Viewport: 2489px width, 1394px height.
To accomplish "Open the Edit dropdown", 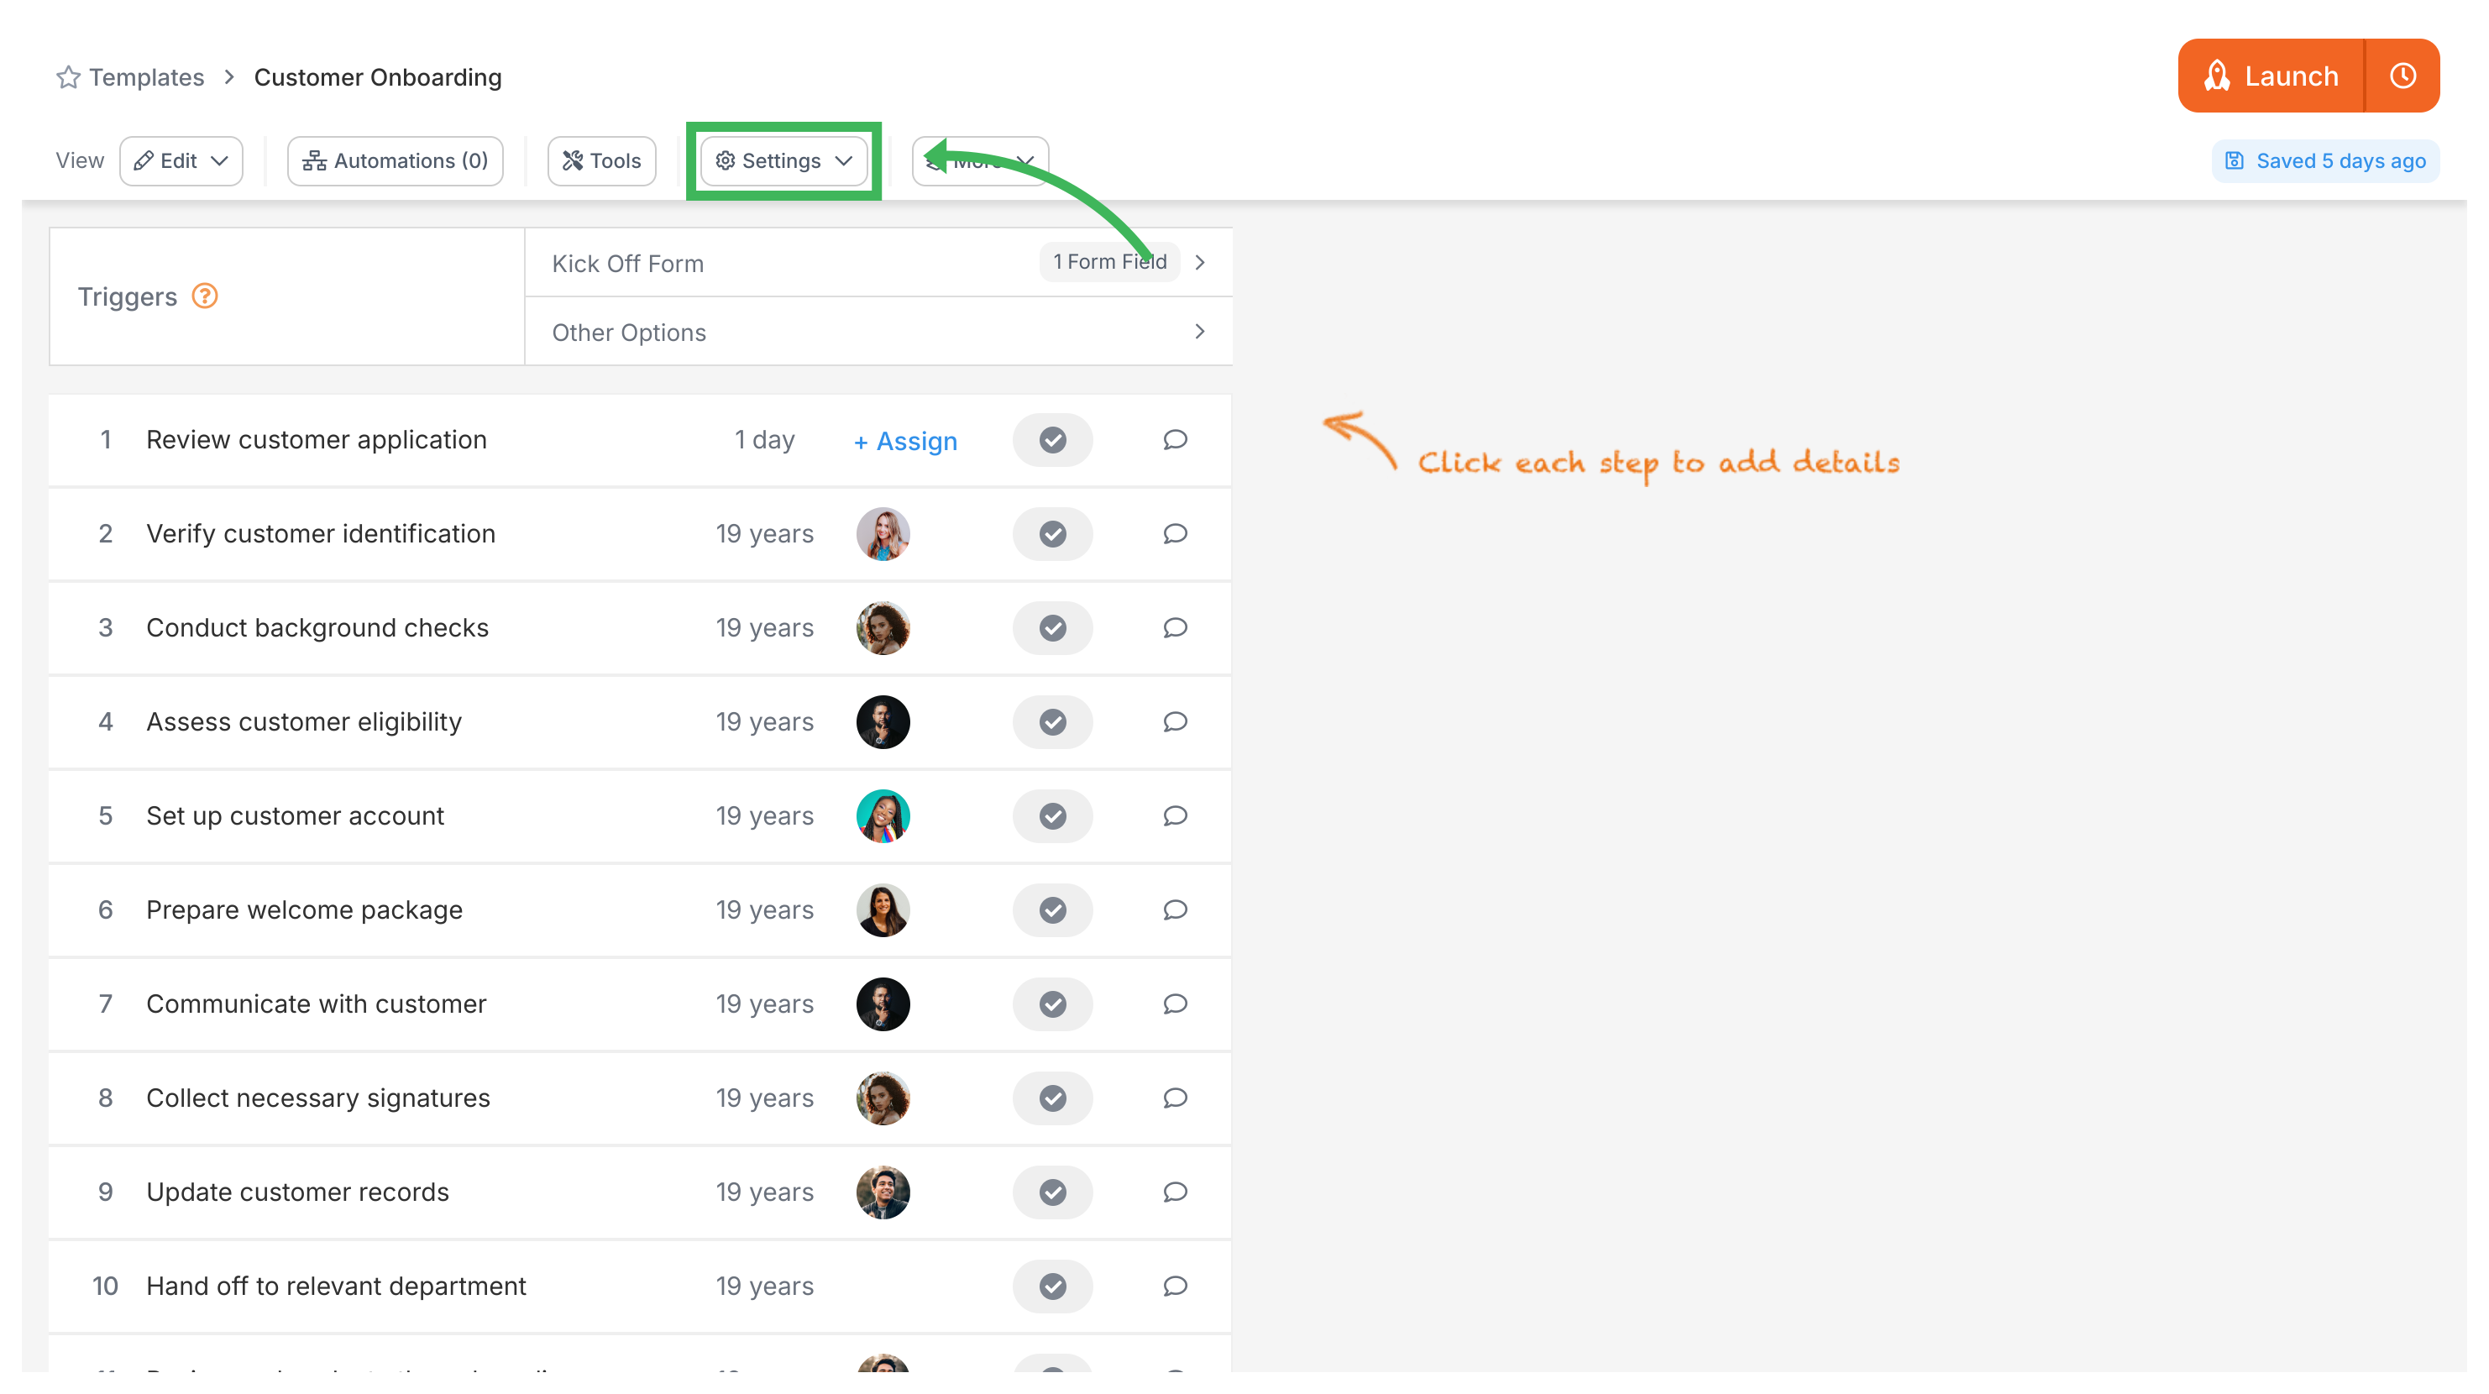I will point(181,160).
